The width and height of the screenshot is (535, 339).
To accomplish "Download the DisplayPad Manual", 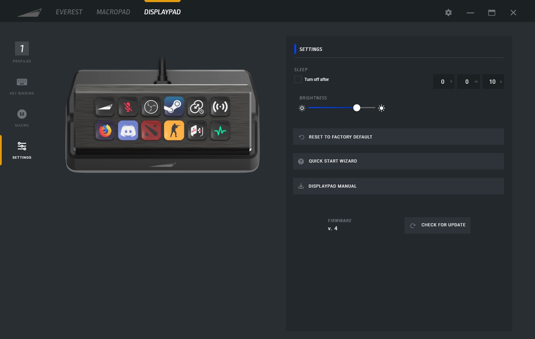I will click(x=398, y=186).
